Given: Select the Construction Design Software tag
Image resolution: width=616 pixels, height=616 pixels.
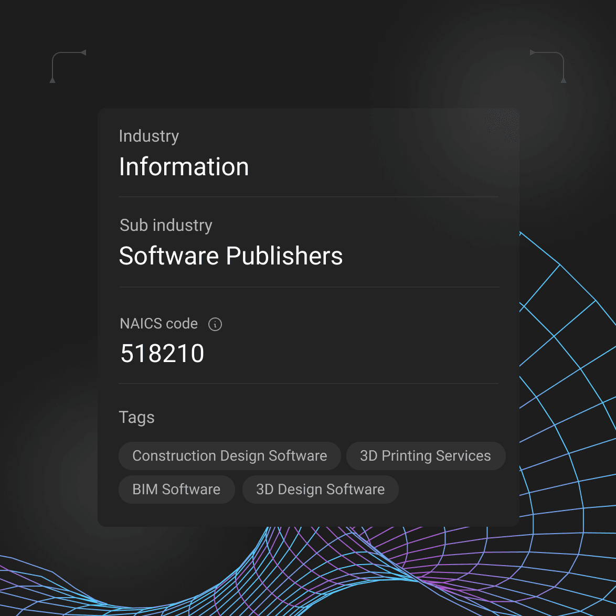Looking at the screenshot, I should 229,456.
